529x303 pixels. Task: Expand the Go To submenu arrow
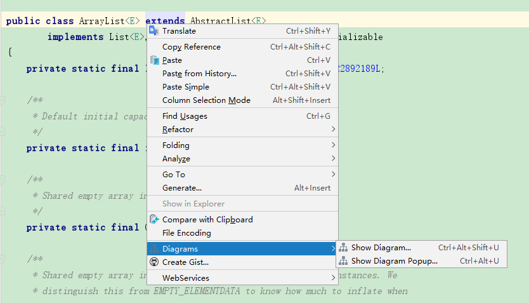point(333,174)
